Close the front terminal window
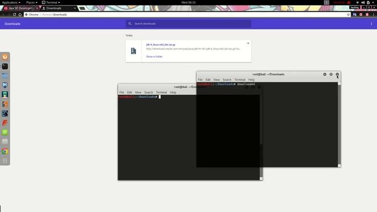This screenshot has width=377, height=212. coord(338,74)
